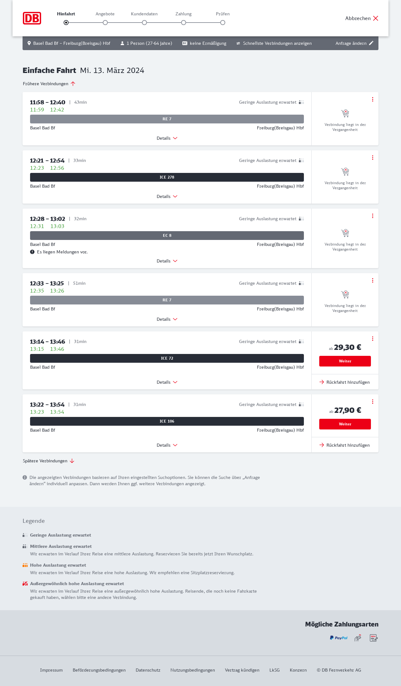The width and height of the screenshot is (401, 686).
Task: Click the DB logo
Action: 32,18
